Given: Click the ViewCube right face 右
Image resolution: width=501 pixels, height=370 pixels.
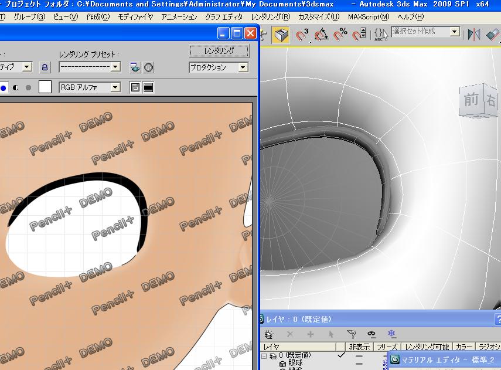Looking at the screenshot, I should click(x=491, y=100).
